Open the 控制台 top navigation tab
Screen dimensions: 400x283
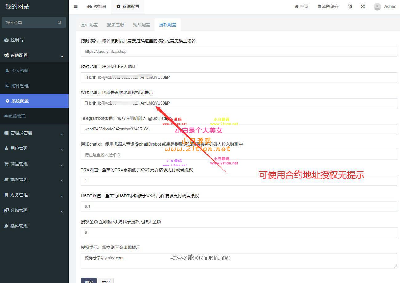click(x=97, y=6)
